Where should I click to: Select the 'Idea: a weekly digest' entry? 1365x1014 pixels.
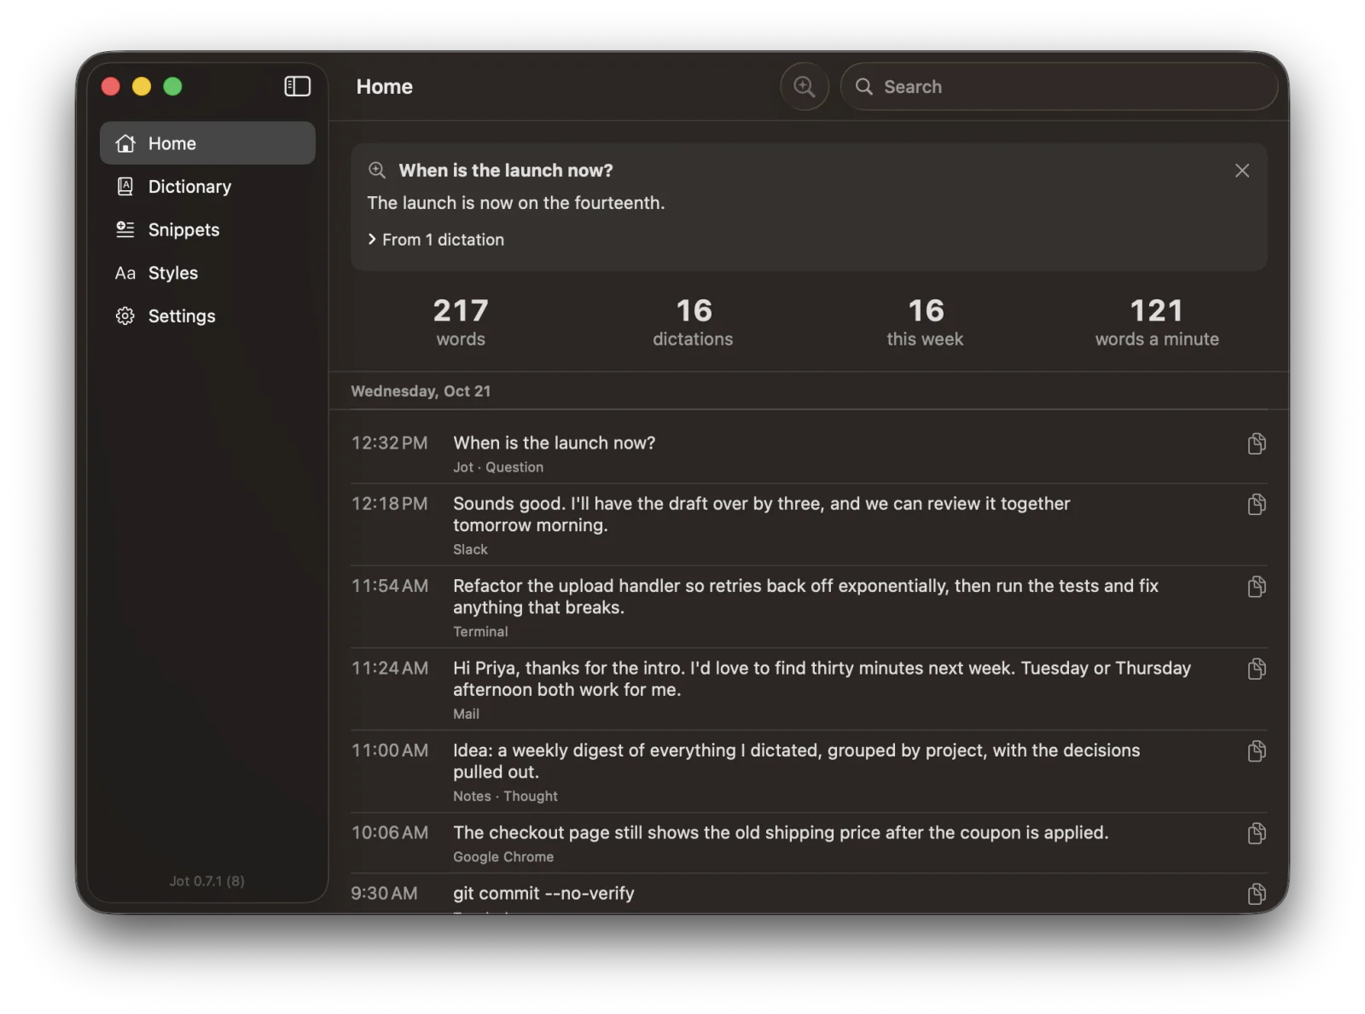click(809, 772)
